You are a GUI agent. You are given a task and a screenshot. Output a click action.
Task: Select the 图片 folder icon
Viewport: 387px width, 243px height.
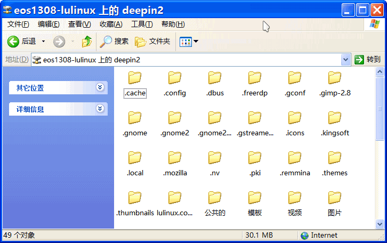coord(335,198)
